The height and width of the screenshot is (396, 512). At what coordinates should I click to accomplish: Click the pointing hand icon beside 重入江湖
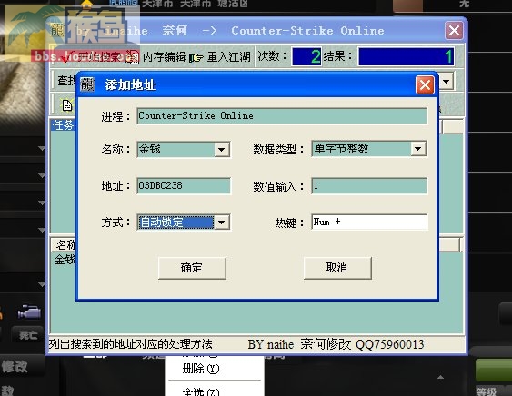pos(196,58)
